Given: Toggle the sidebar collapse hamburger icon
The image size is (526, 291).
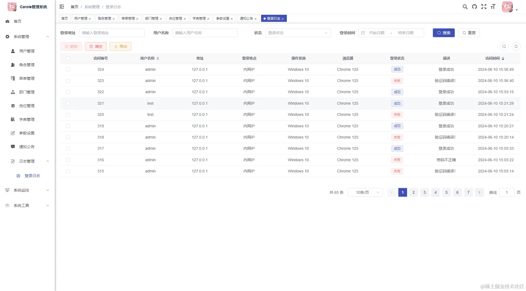Looking at the screenshot, I should (62, 7).
